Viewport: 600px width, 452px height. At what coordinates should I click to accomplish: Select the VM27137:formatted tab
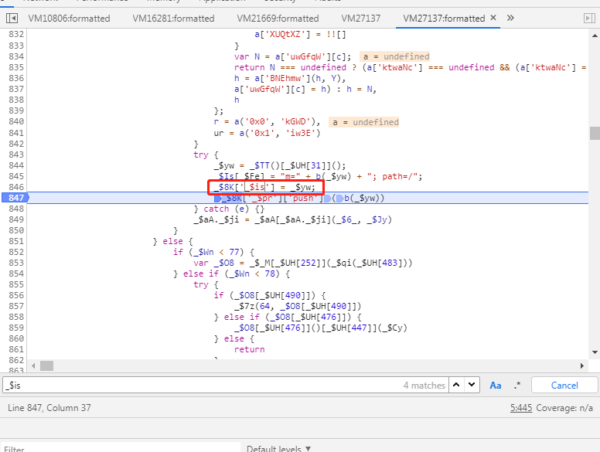click(444, 19)
